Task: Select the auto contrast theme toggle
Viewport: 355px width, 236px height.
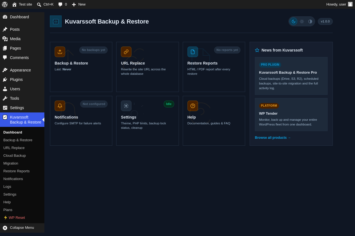Action: coord(310,21)
